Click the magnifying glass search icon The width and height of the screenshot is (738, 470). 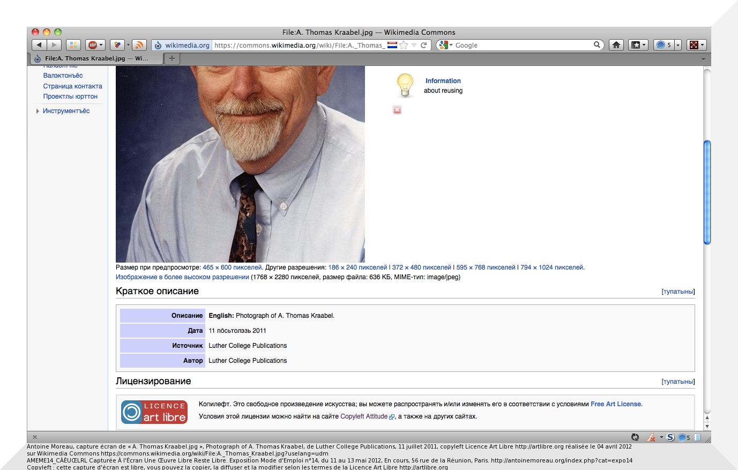coord(597,45)
